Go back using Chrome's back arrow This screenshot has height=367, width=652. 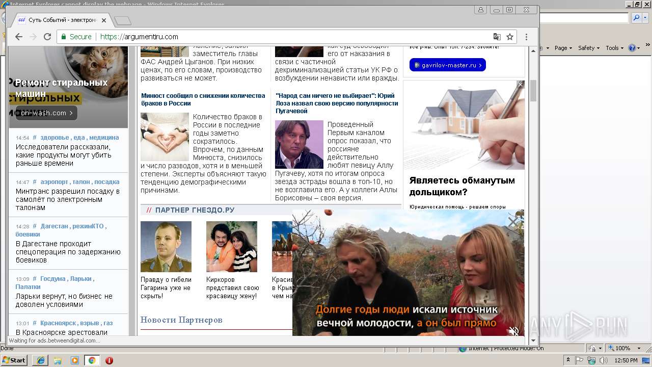coord(19,37)
